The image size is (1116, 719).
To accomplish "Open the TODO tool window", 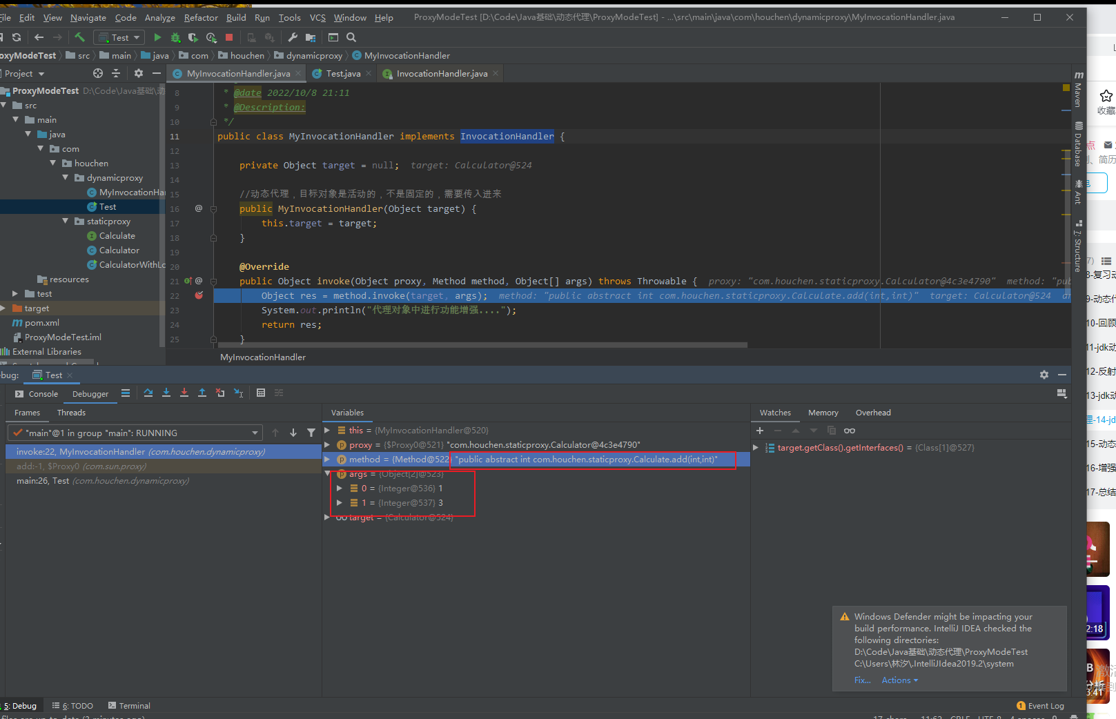I will click(72, 706).
